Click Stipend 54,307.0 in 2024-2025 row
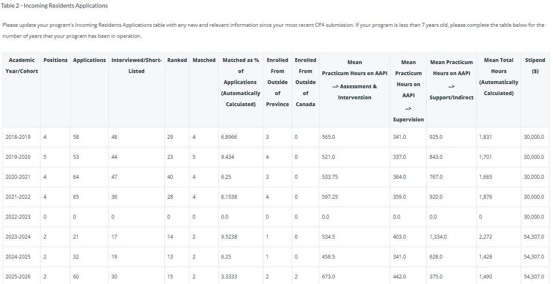Viewport: 553px width, 284px height. click(x=533, y=257)
